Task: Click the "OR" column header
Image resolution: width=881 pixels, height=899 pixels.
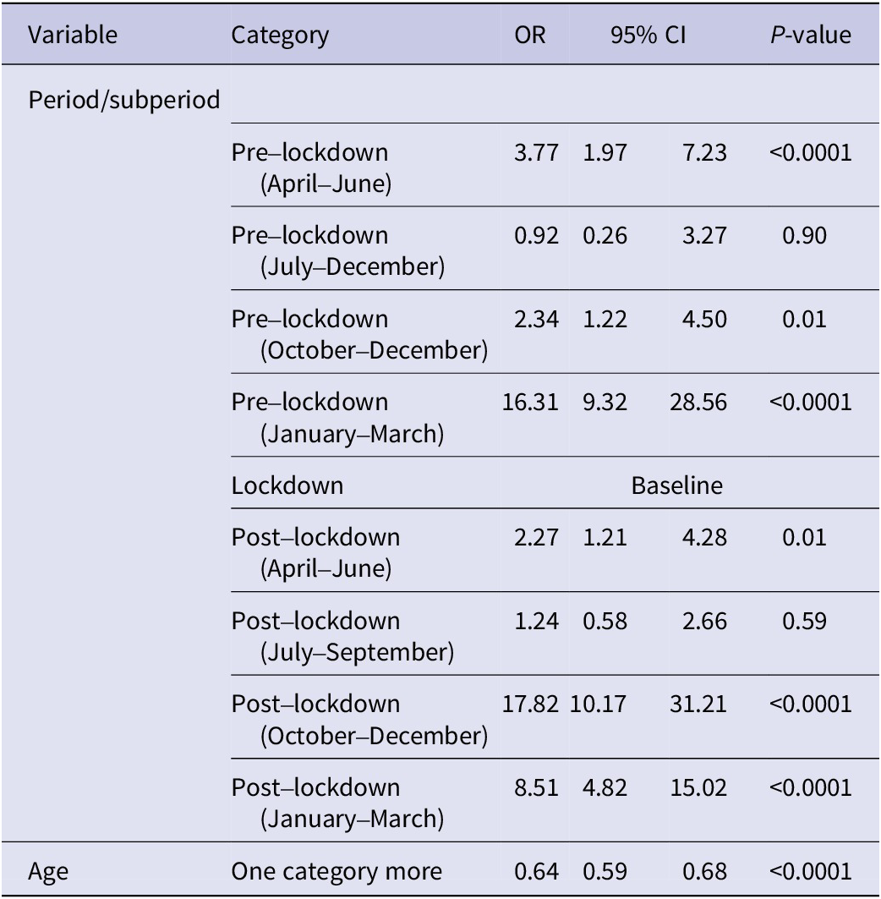Action: [x=530, y=36]
